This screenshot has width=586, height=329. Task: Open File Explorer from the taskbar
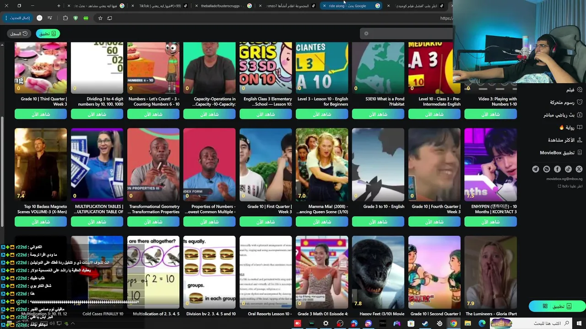[x=467, y=324]
